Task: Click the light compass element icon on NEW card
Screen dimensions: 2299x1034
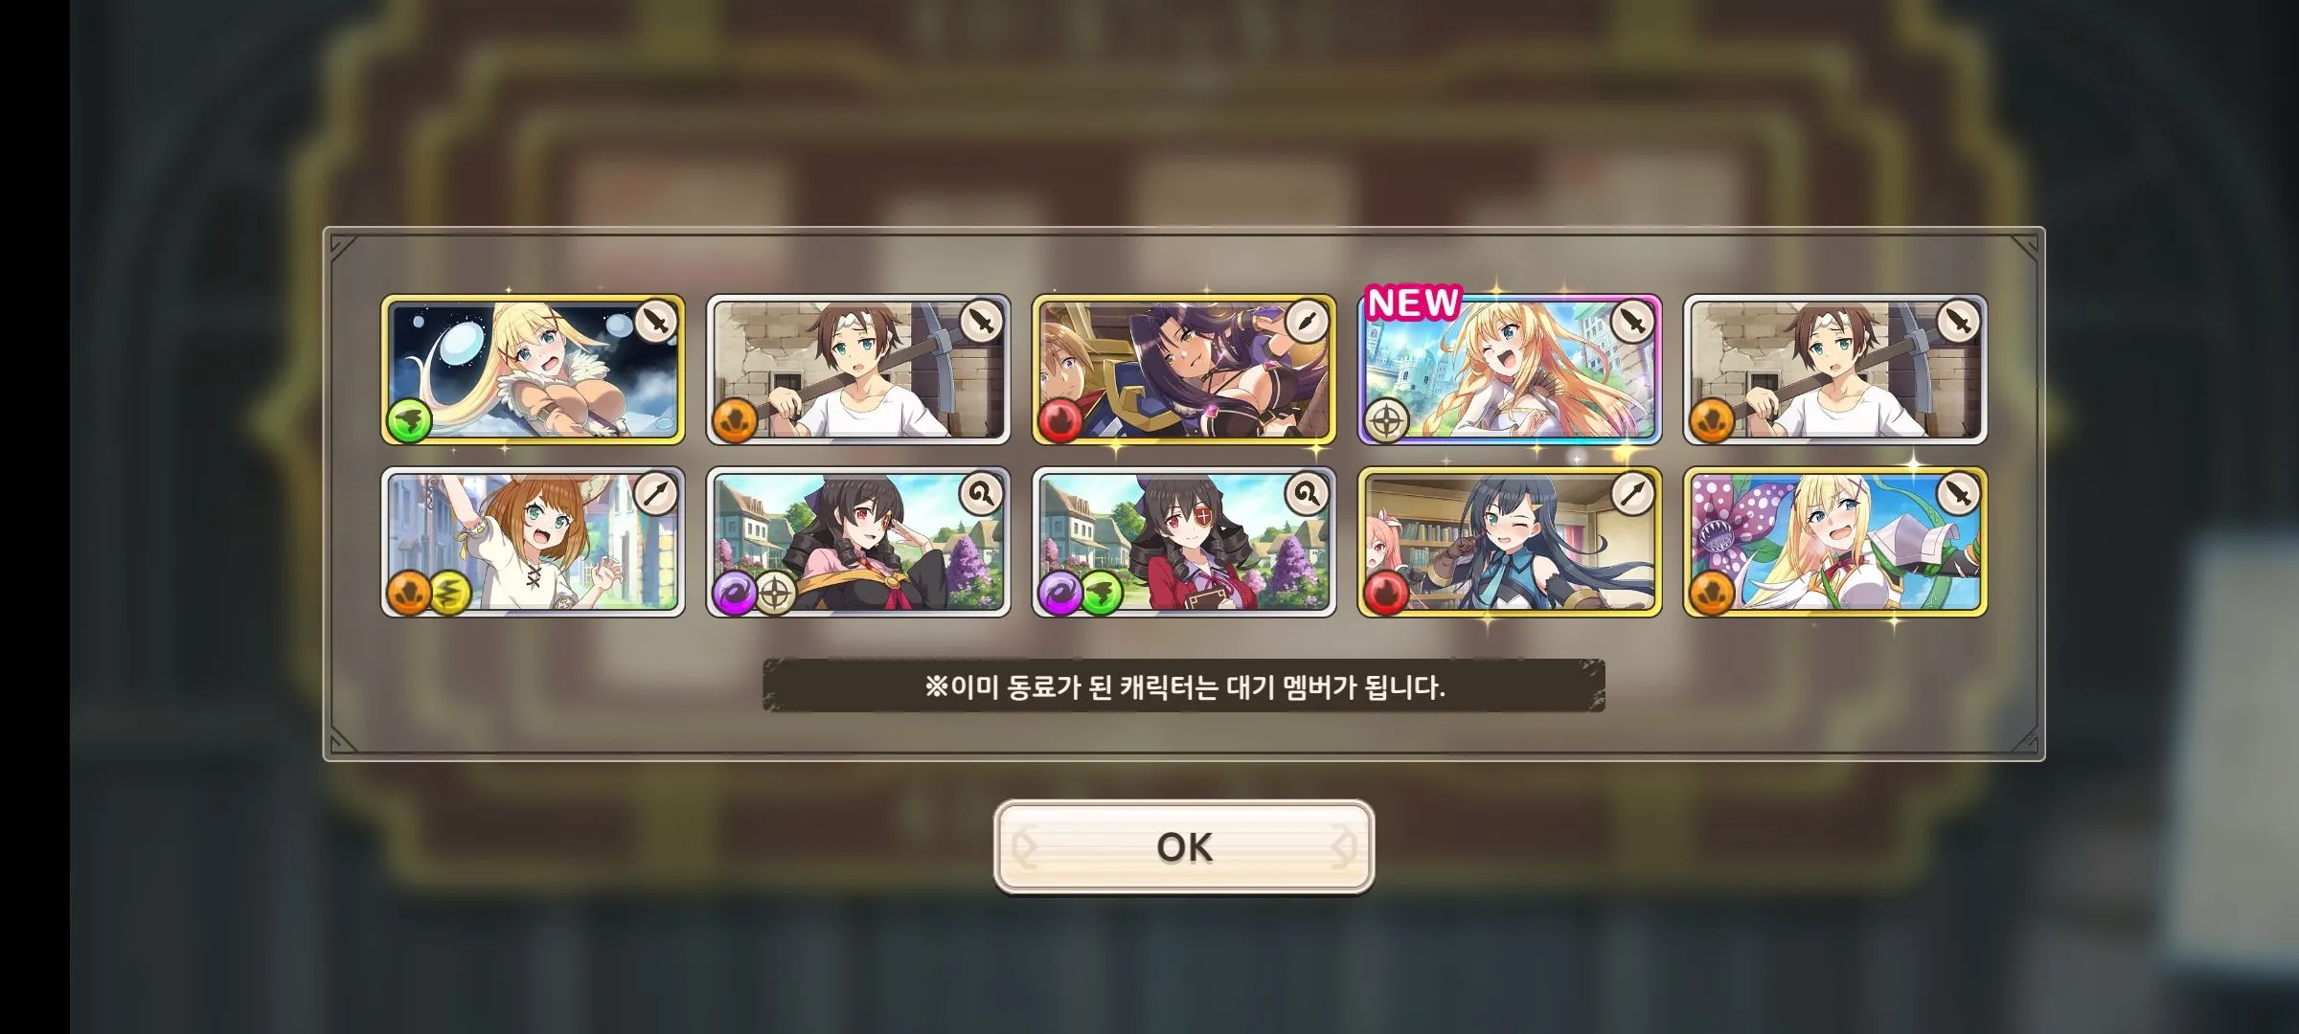Action: [1386, 420]
